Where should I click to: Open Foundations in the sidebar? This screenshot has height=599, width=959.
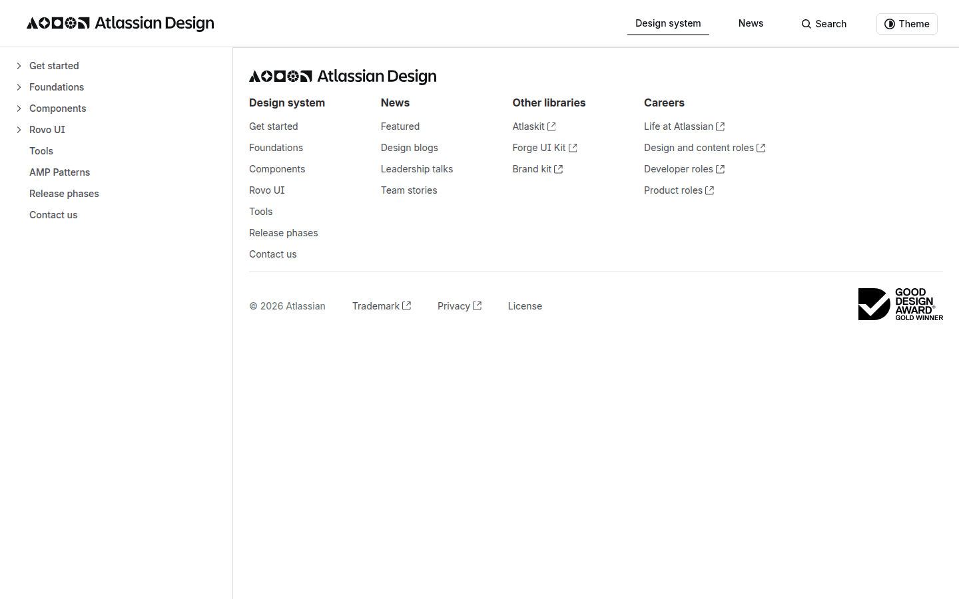click(57, 87)
